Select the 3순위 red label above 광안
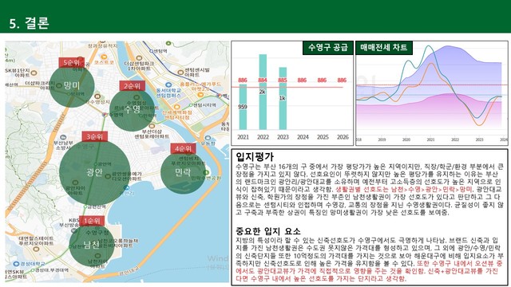Viewport: 511px width, 287px height. 95,136
